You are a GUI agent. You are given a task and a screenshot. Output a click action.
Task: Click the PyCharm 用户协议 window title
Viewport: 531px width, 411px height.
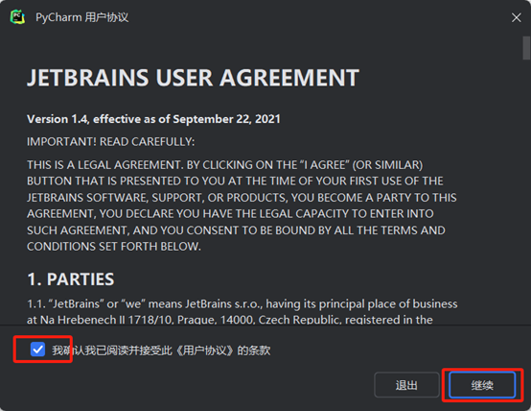82,17
